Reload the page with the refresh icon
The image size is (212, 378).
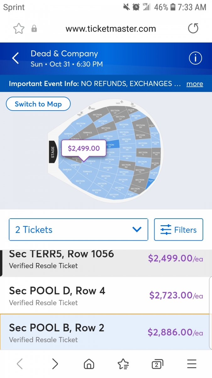coord(193,29)
